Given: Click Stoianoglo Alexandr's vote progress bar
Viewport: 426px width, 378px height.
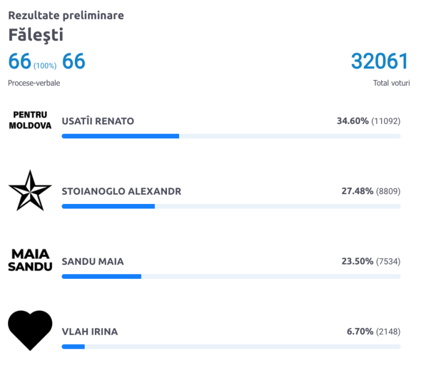Looking at the screenshot, I should point(231,206).
